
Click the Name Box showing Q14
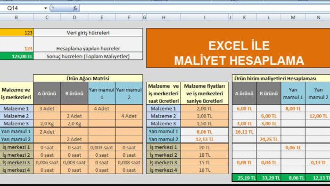[22, 8]
